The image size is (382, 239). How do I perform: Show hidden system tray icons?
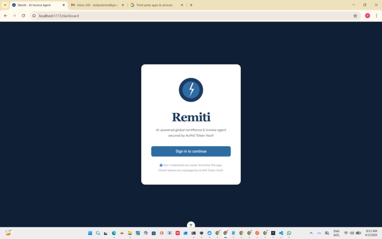311,233
